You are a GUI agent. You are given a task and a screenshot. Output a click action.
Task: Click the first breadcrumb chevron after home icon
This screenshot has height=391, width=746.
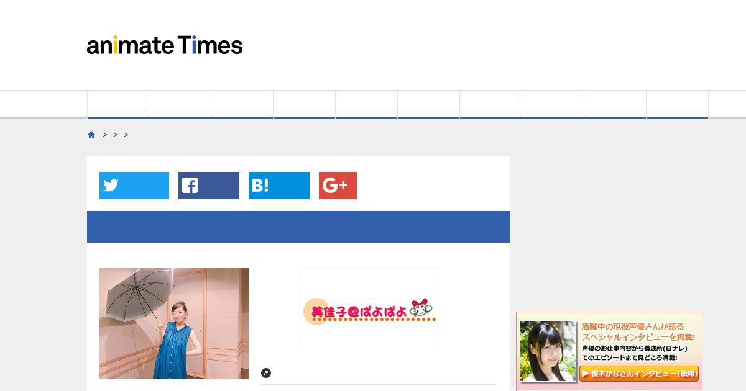(105, 135)
